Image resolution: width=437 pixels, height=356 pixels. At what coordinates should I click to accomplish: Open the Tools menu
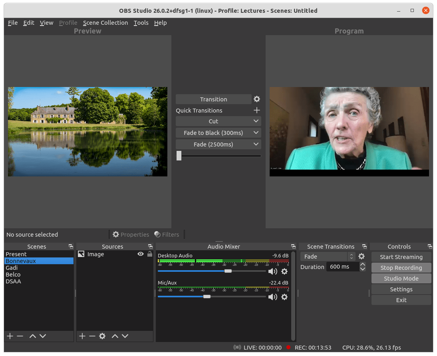[x=141, y=23]
